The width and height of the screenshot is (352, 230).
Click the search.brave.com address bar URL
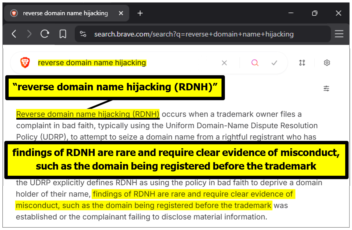[194, 34]
